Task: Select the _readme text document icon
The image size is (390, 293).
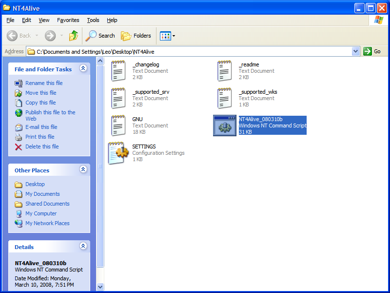Action: (x=224, y=71)
